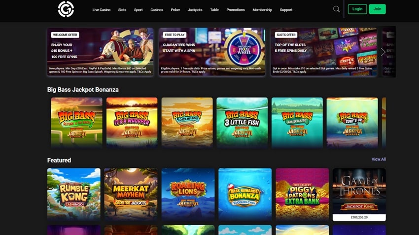Launch Big Bass Master Classic game
The image size is (419, 235).
[x=297, y=123]
